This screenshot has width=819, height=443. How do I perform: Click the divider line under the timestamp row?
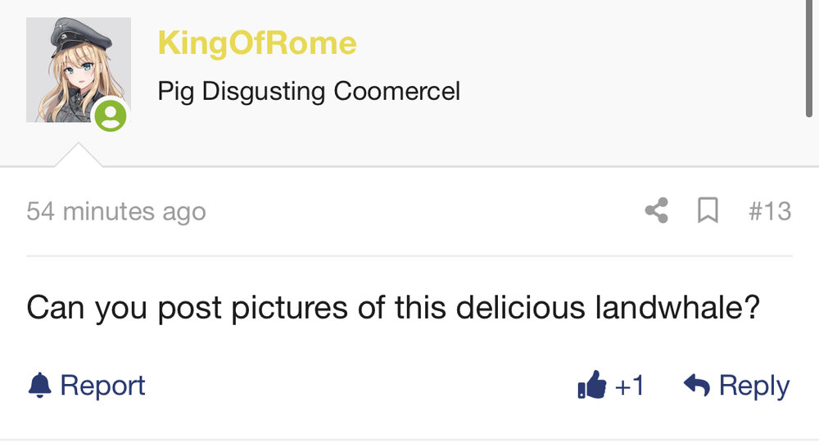coord(409,256)
